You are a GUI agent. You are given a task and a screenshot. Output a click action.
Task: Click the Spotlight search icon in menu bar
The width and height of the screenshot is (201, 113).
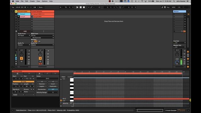[x=174, y=1]
